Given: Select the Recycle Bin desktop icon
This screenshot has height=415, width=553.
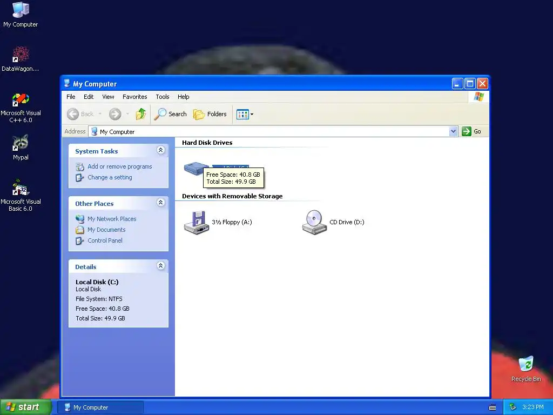Looking at the screenshot, I should (x=526, y=369).
